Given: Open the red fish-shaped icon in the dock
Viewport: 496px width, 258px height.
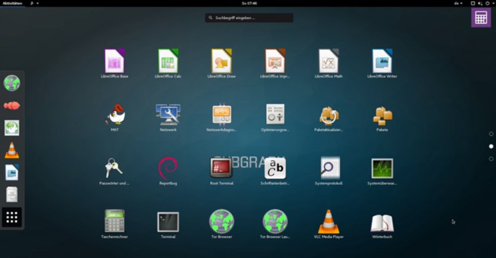Looking at the screenshot, I should [x=12, y=106].
